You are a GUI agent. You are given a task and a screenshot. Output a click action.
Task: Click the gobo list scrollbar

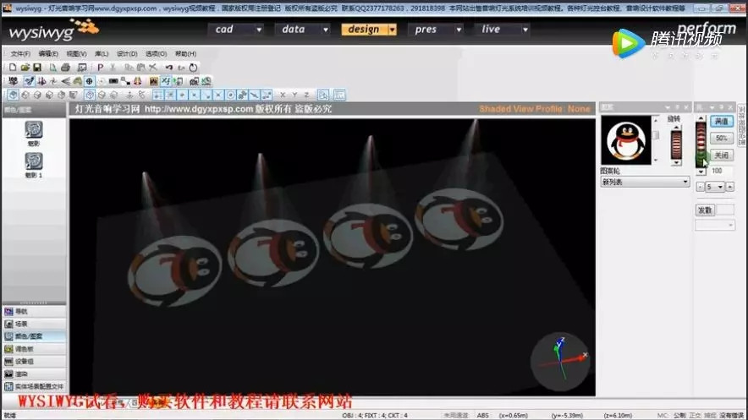point(656,140)
